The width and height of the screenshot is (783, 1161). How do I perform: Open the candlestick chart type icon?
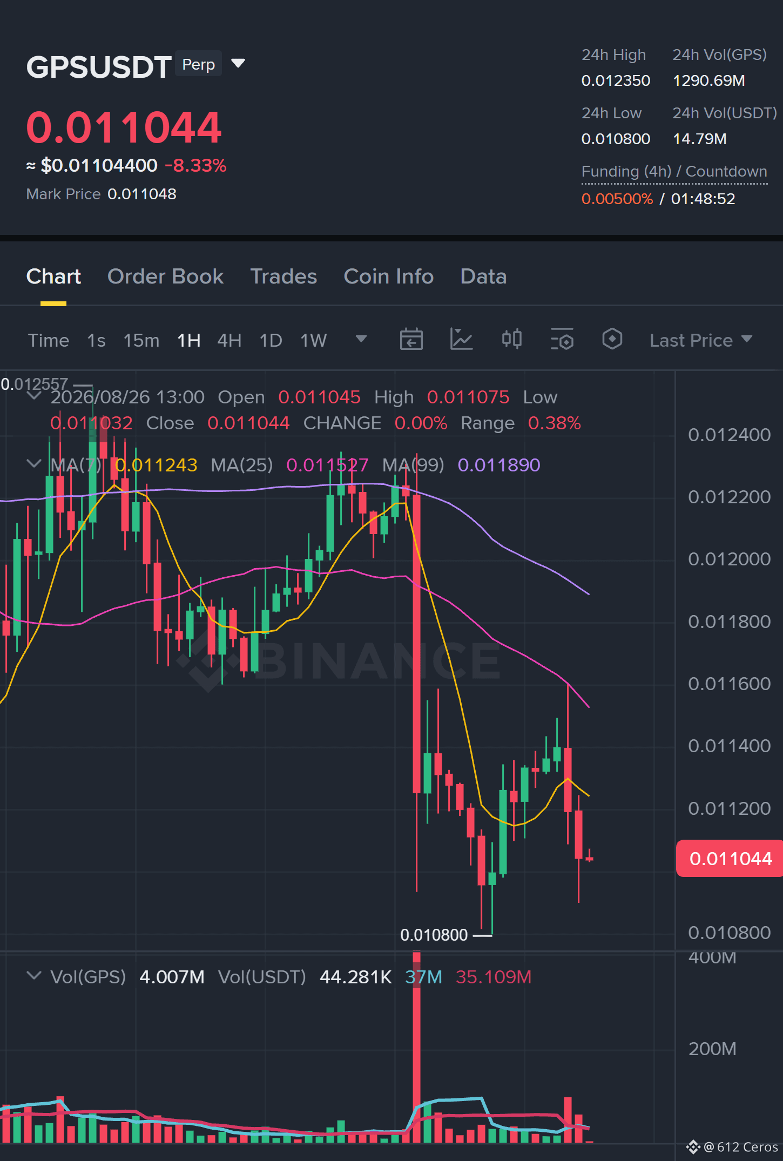point(511,339)
